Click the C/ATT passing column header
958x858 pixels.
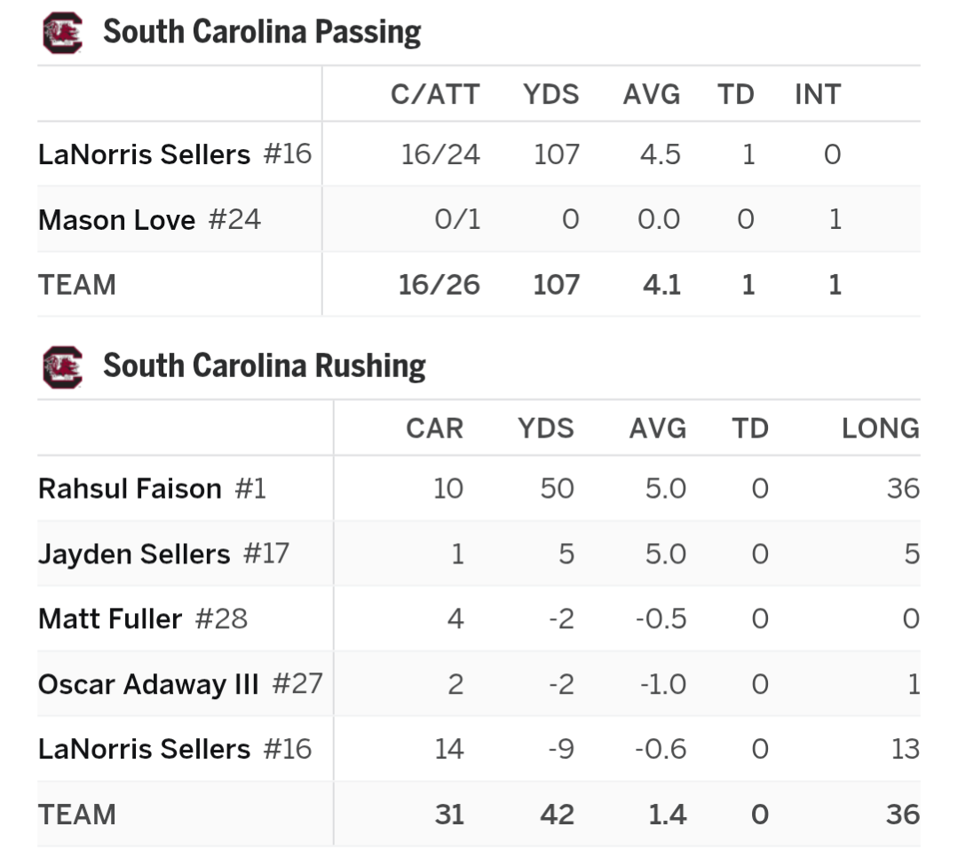(435, 94)
